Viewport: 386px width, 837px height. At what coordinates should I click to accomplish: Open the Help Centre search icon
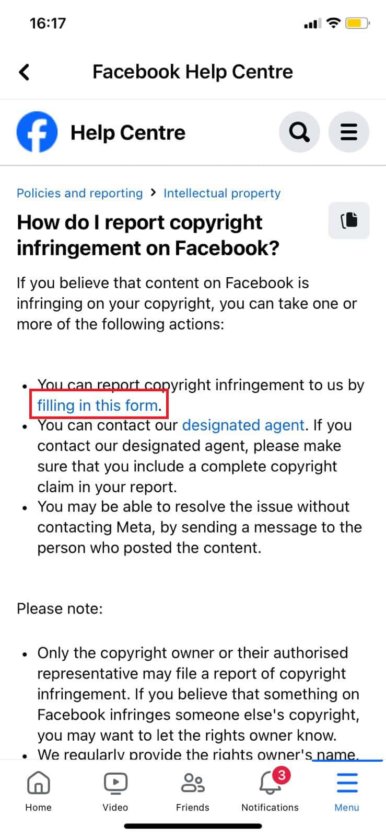pos(299,132)
